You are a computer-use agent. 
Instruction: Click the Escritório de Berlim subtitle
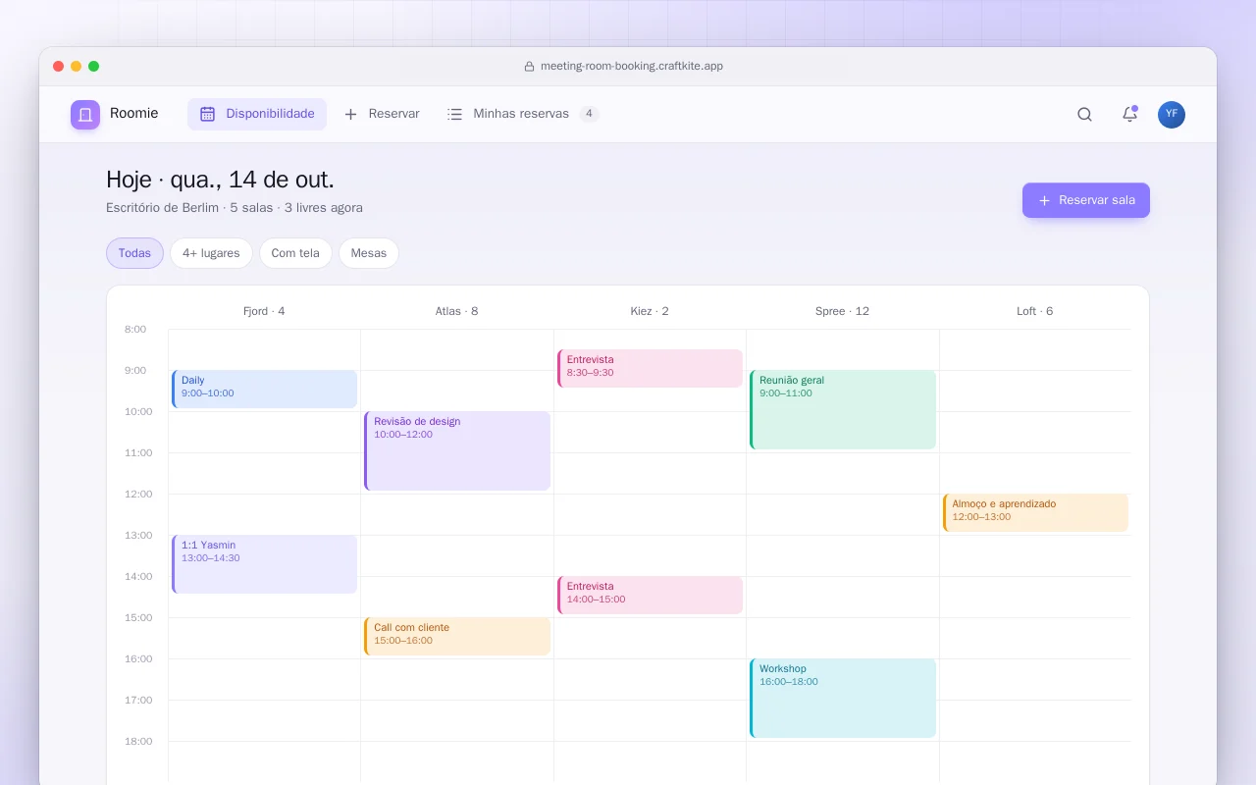[235, 208]
